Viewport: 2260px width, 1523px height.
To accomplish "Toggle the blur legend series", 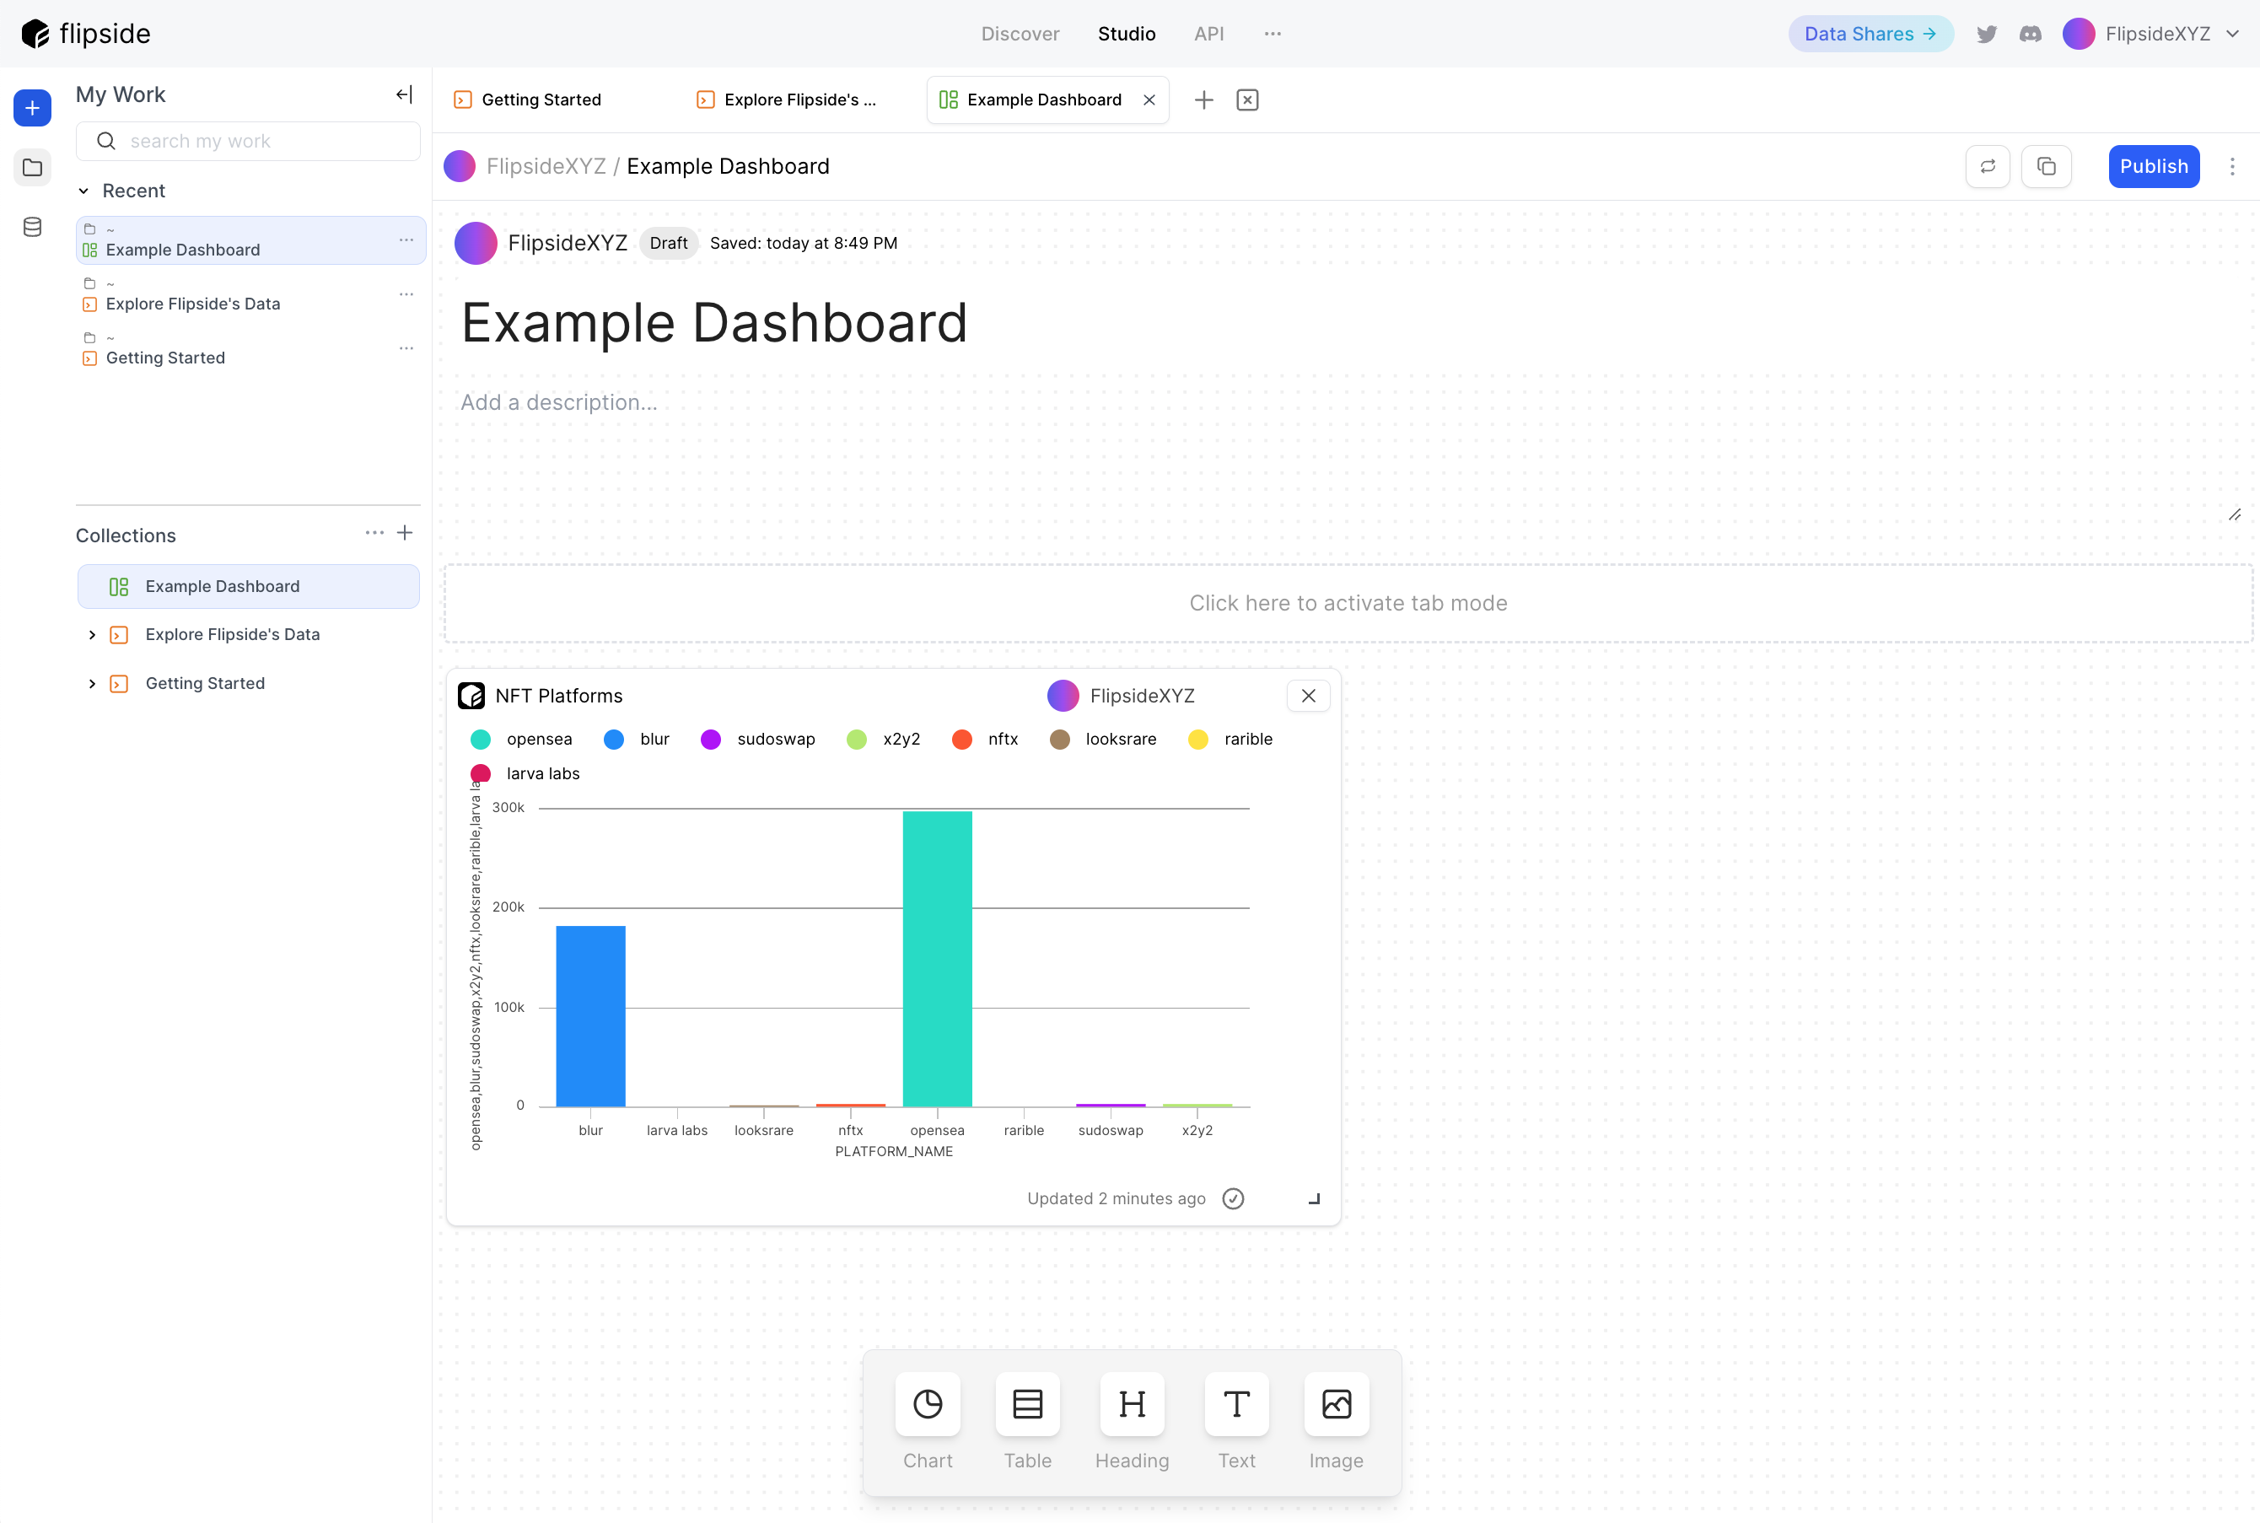I will 636,740.
